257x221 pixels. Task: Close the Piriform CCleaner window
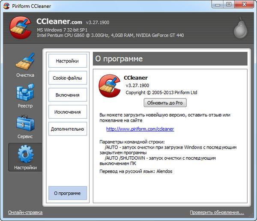pyautogui.click(x=244, y=4)
